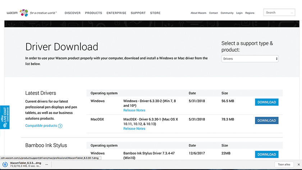
Task: Click the Toon alles button
Action: [x=284, y=165]
